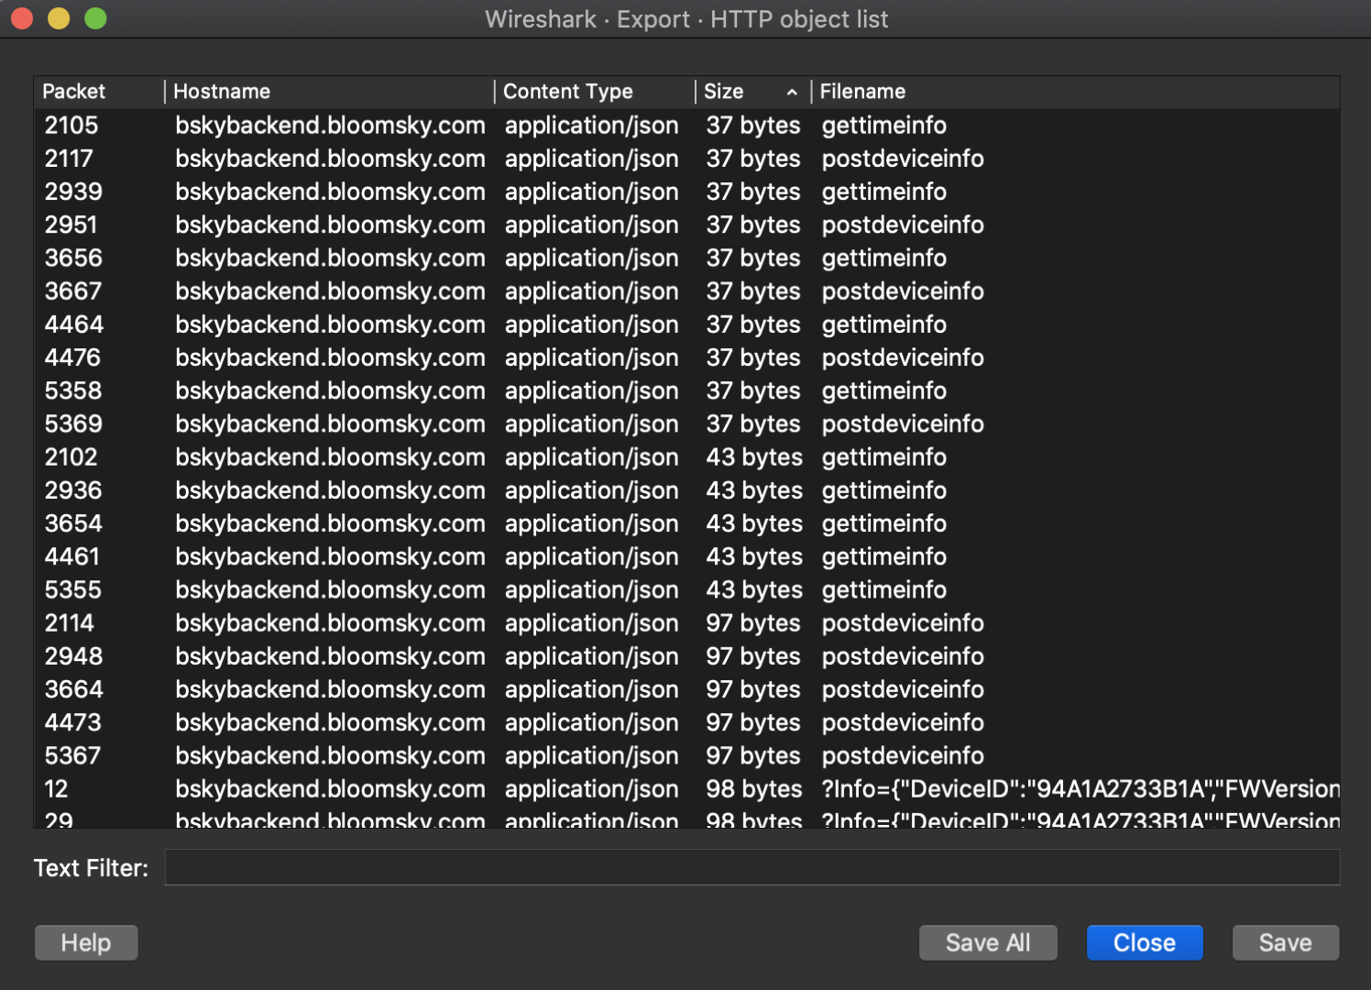This screenshot has width=1371, height=990.
Task: Select packet 3664 row
Action: (x=686, y=689)
